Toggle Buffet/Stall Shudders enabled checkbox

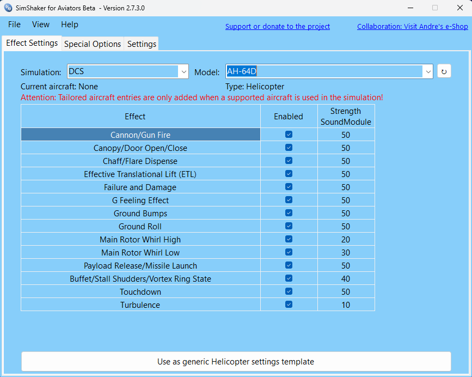289,278
